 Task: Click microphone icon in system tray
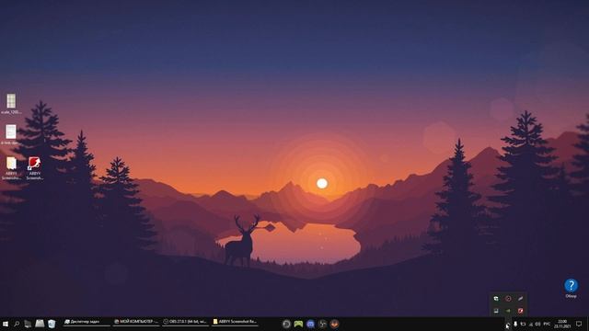click(515, 324)
